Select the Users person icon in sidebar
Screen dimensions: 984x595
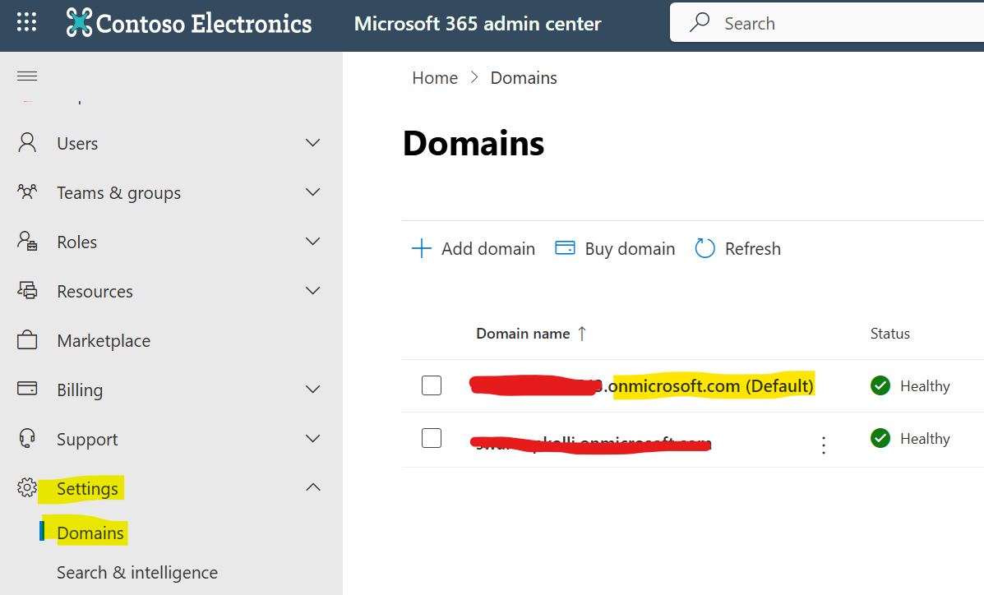click(x=25, y=142)
